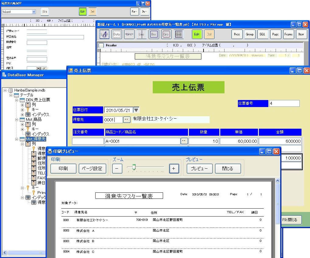Screen dimensions: 310x258
Task: Pick the Box drawing tool
Action: pyautogui.click(x=154, y=34)
